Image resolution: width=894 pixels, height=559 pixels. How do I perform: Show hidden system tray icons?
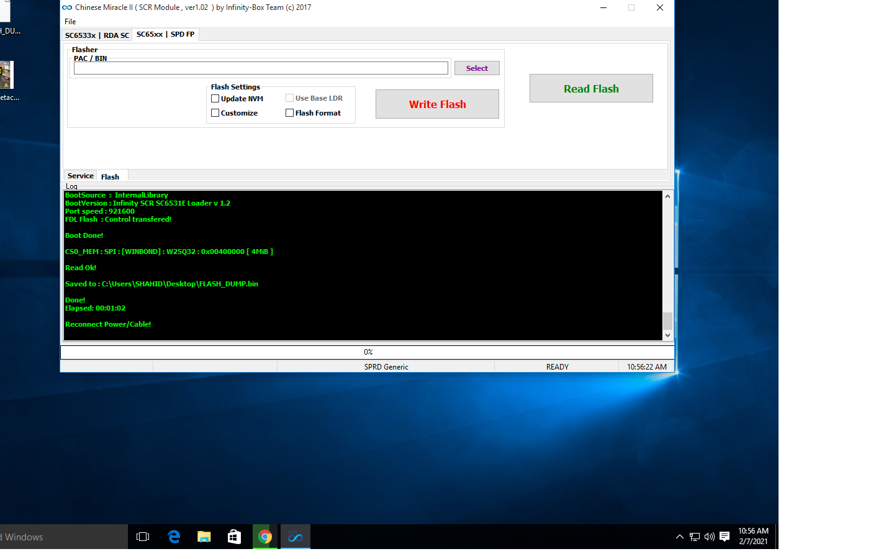(679, 537)
